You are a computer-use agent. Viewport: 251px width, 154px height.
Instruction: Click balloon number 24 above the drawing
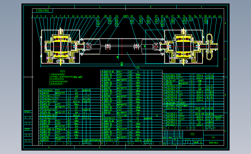(117, 16)
